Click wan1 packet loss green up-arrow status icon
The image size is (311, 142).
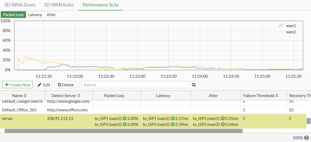pyautogui.click(x=125, y=118)
